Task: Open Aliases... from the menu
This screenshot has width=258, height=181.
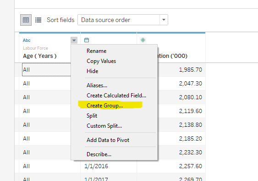Action: 97,85
